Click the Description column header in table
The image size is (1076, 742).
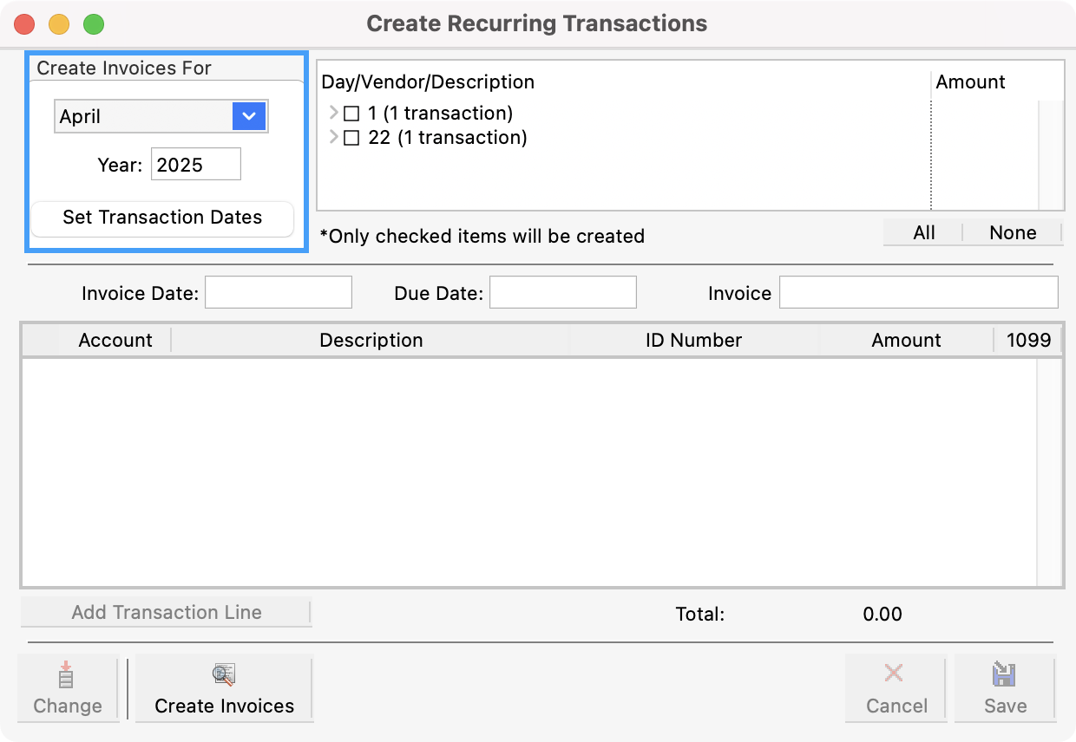click(371, 340)
